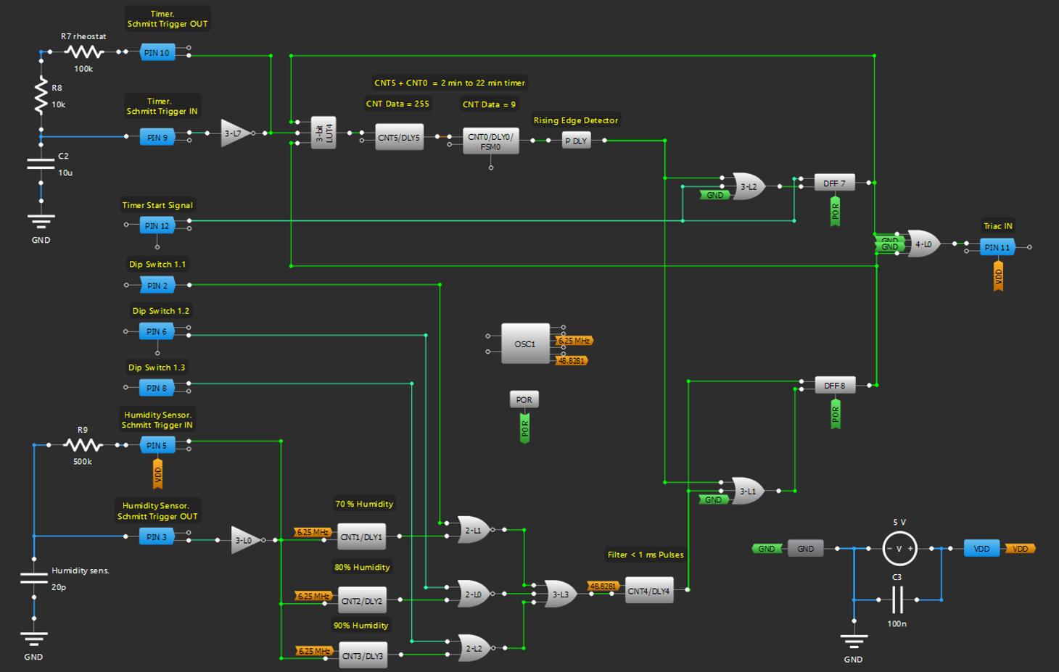Screen dimensions: 1059x672
Task: Click the 3-L2 logic gate
Action: tap(748, 186)
